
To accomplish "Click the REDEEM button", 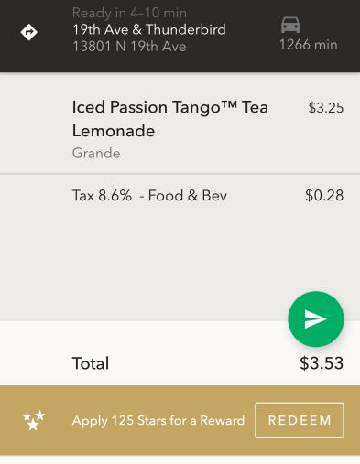I will [300, 420].
